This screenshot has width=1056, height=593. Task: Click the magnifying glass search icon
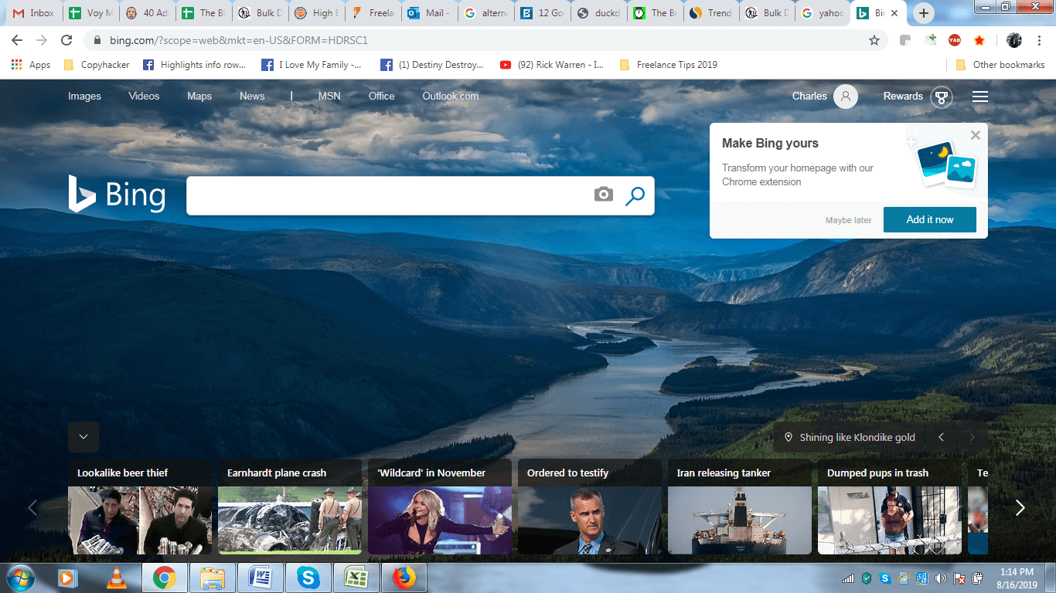[635, 195]
